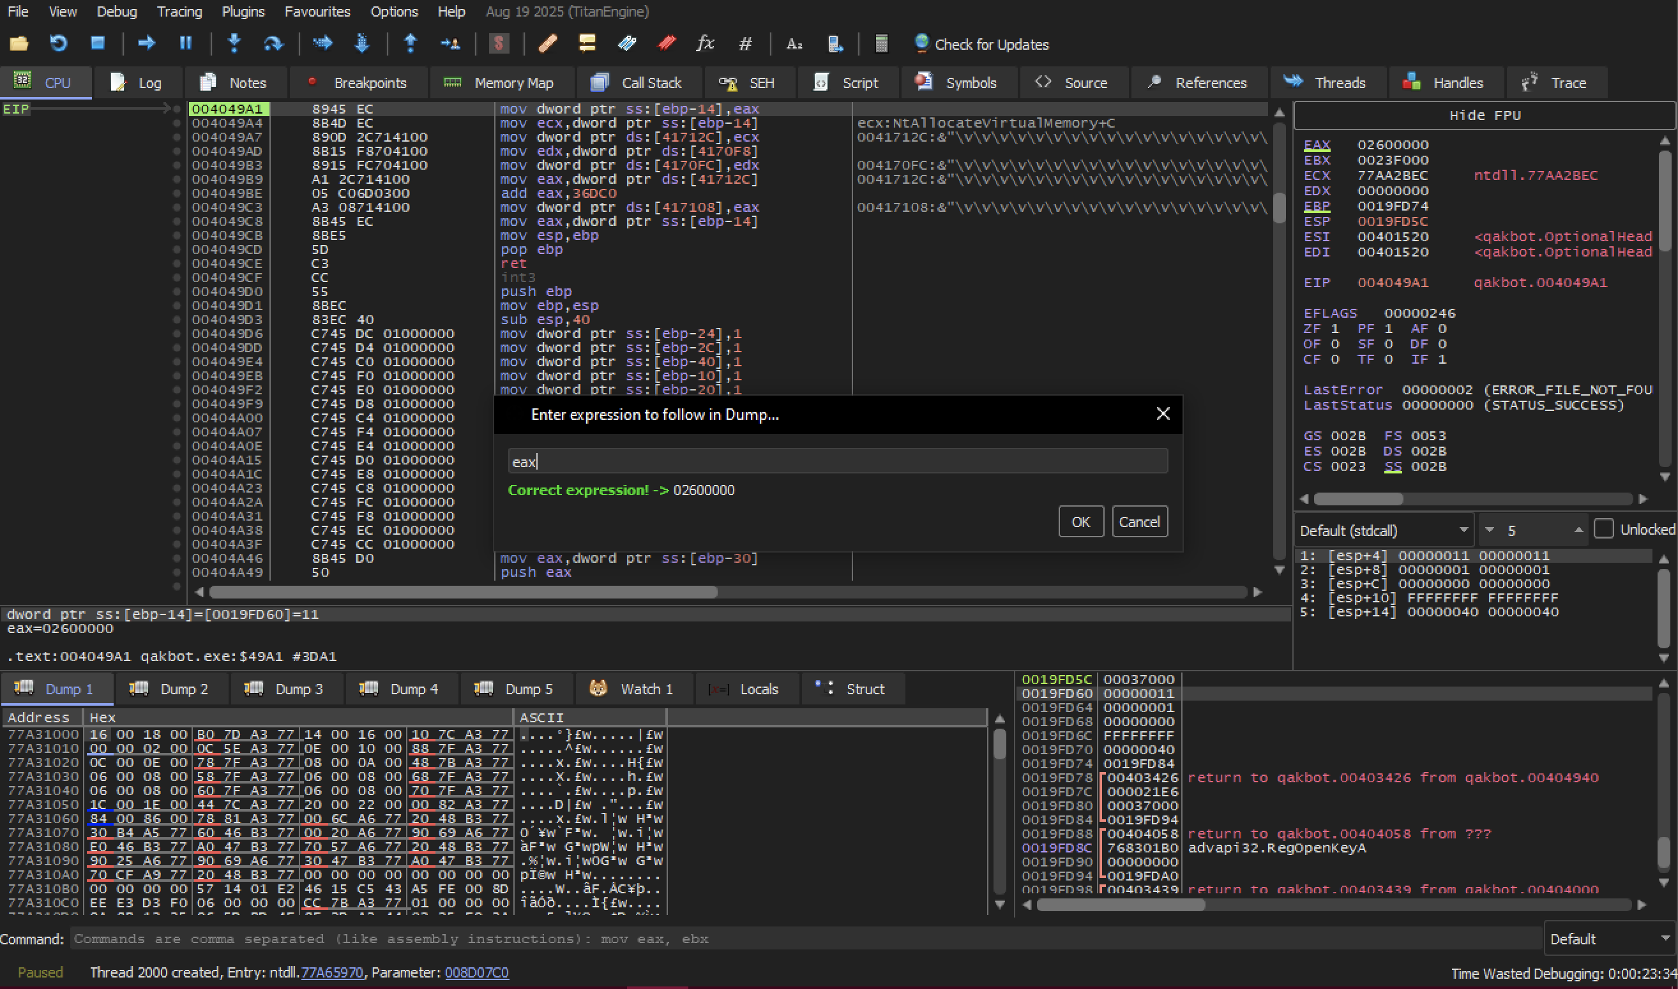Image resolution: width=1678 pixels, height=989 pixels.
Task: Step over with the curved arrow icon
Action: (x=273, y=44)
